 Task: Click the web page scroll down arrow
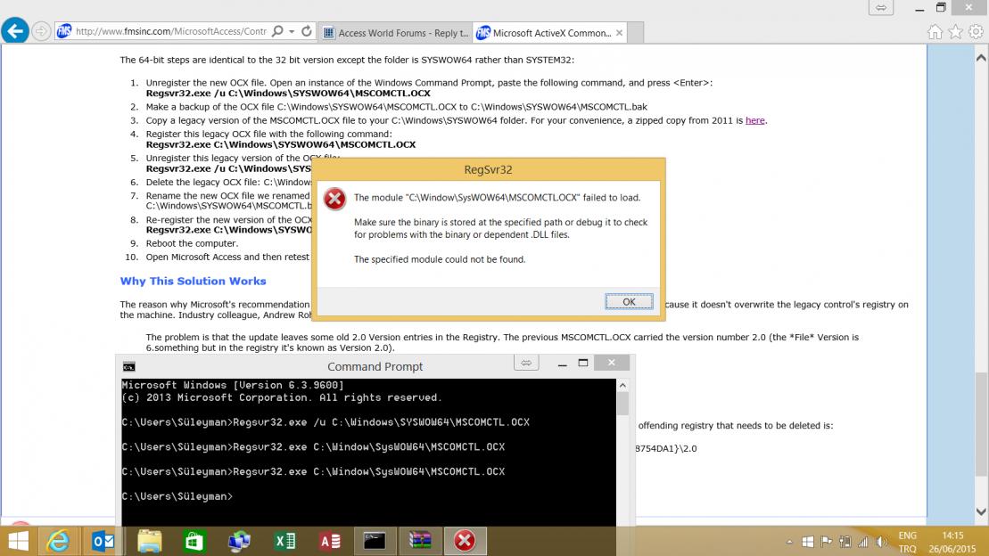coord(981,511)
